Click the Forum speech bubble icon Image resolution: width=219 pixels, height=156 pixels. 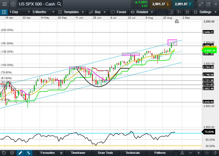click(113, 12)
